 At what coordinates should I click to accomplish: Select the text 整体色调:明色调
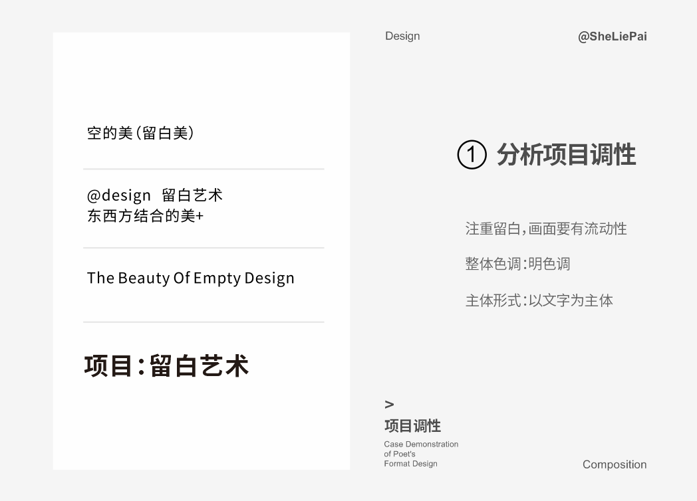tap(517, 264)
